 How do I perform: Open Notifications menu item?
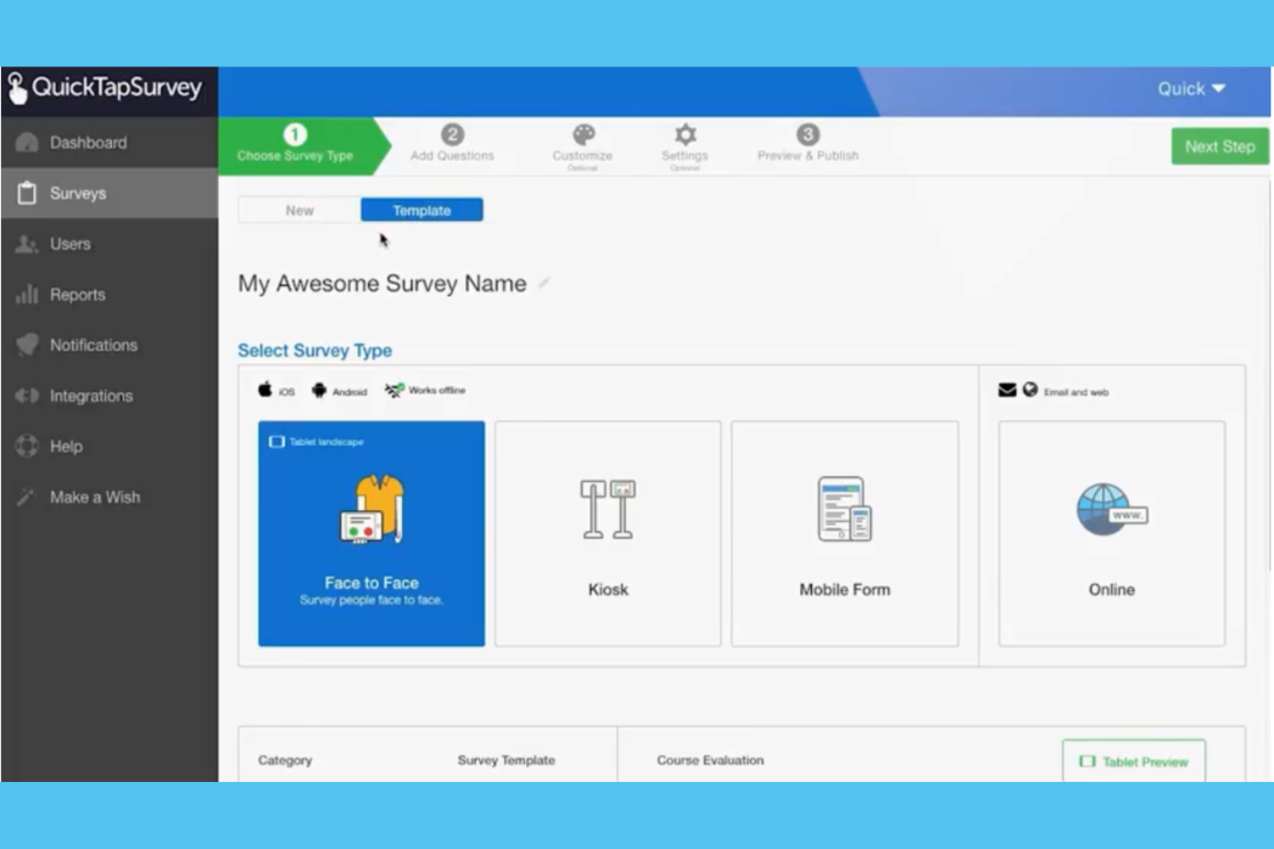click(109, 345)
